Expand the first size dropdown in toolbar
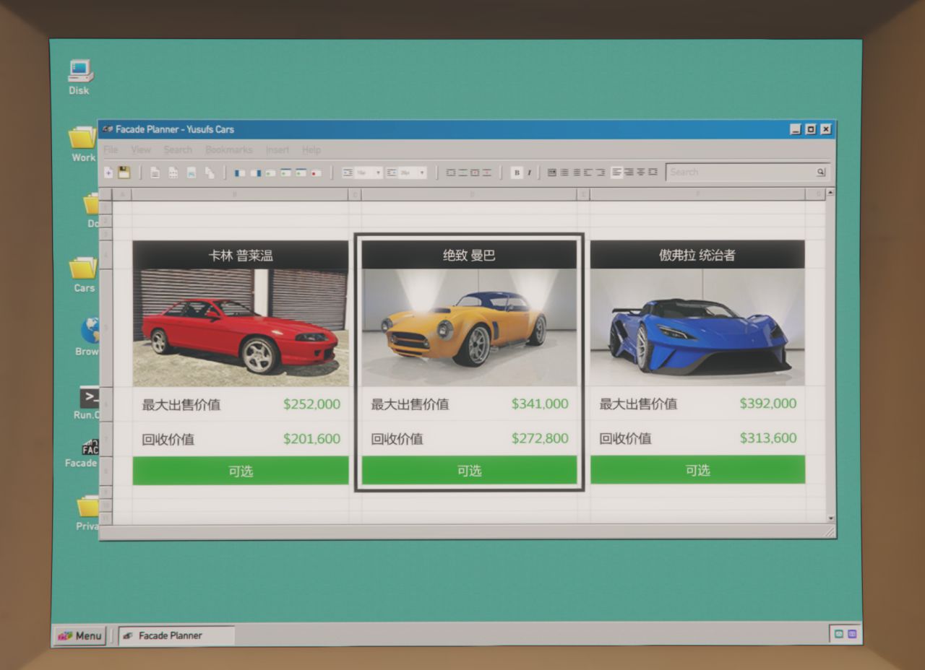 coord(378,173)
